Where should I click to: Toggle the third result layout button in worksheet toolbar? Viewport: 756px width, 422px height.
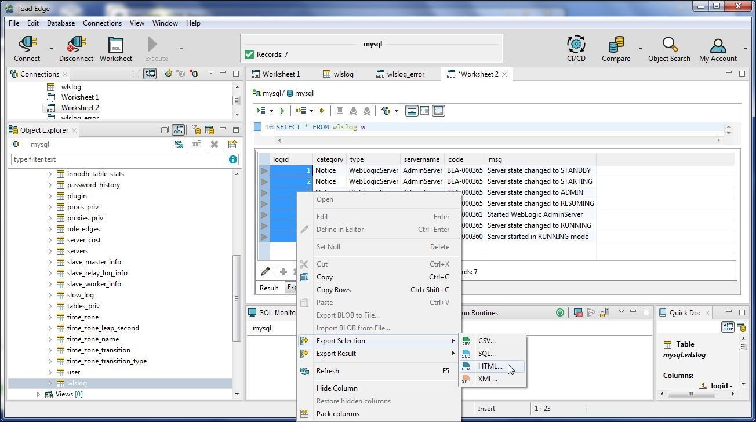pyautogui.click(x=438, y=111)
